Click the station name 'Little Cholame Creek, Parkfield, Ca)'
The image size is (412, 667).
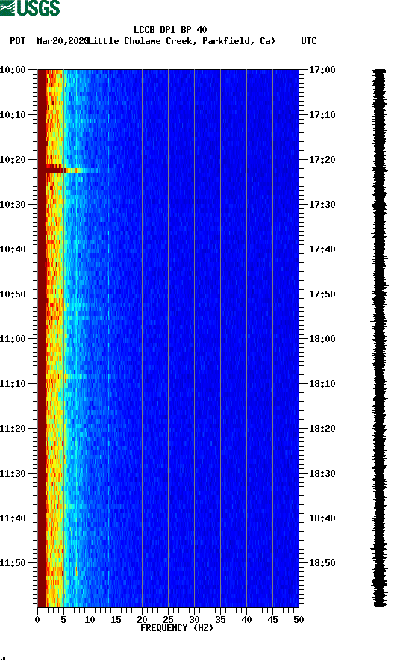point(181,41)
